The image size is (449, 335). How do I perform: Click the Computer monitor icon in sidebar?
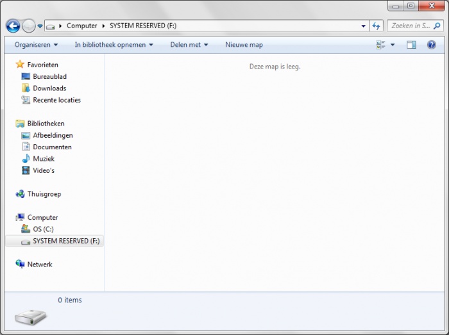point(20,217)
